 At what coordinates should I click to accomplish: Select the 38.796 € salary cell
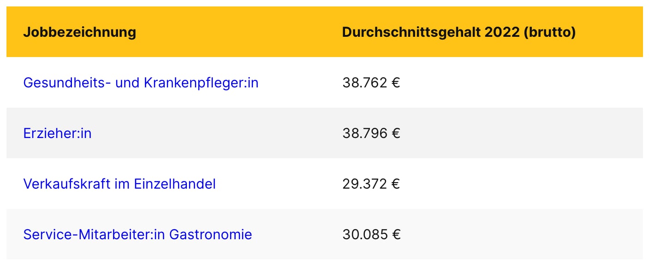pyautogui.click(x=371, y=133)
